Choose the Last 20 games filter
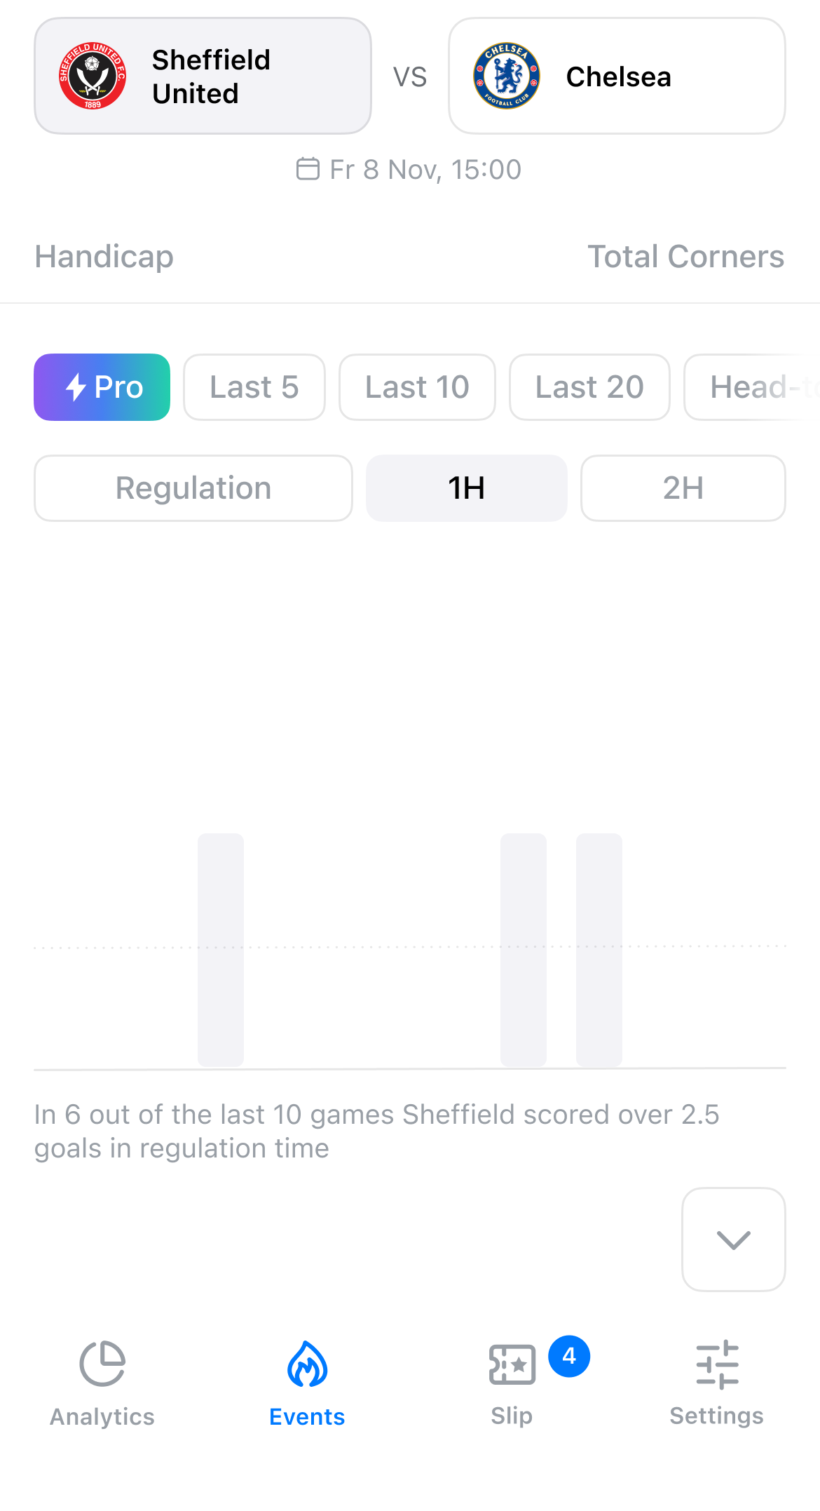The height and width of the screenshot is (1511, 820). (x=589, y=387)
